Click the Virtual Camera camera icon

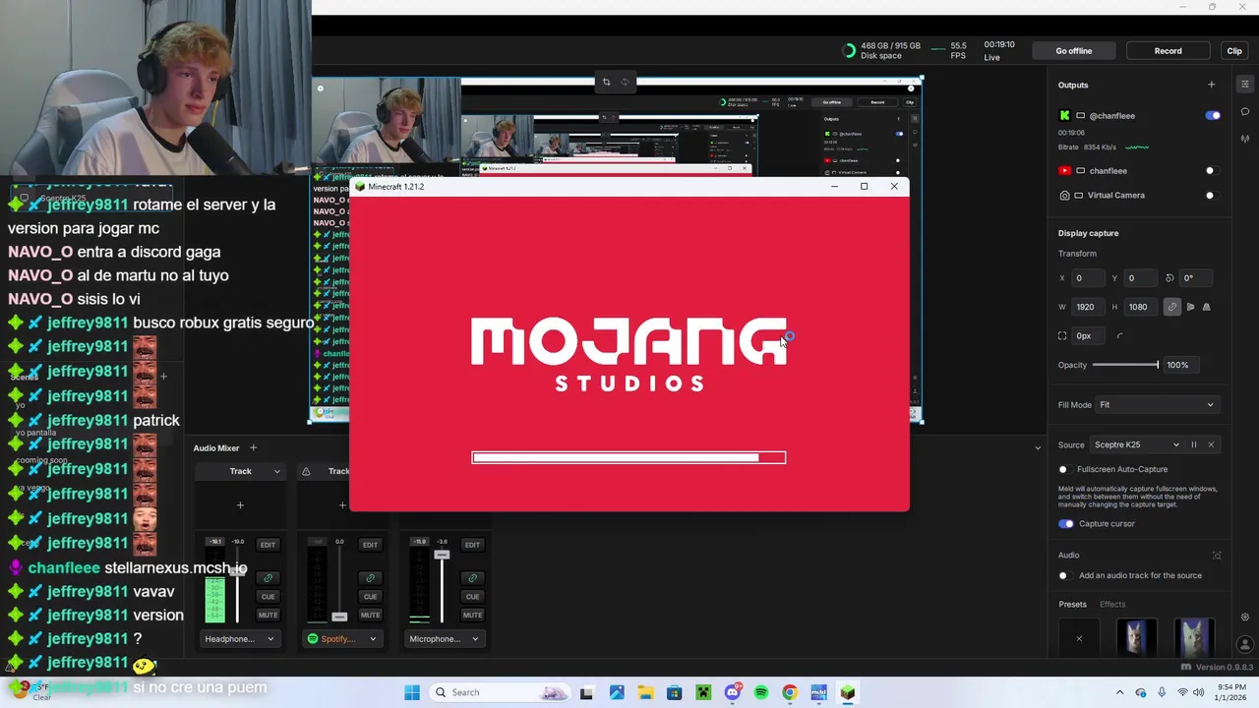coord(1064,196)
